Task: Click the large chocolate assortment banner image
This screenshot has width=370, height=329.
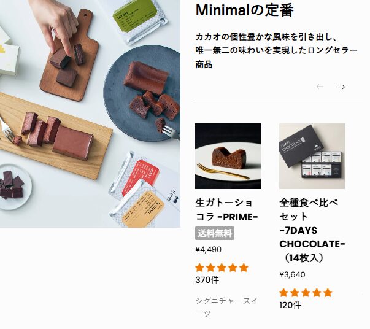Action: [x=90, y=114]
